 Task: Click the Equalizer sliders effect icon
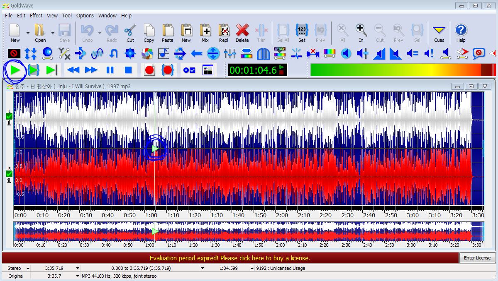(x=230, y=53)
